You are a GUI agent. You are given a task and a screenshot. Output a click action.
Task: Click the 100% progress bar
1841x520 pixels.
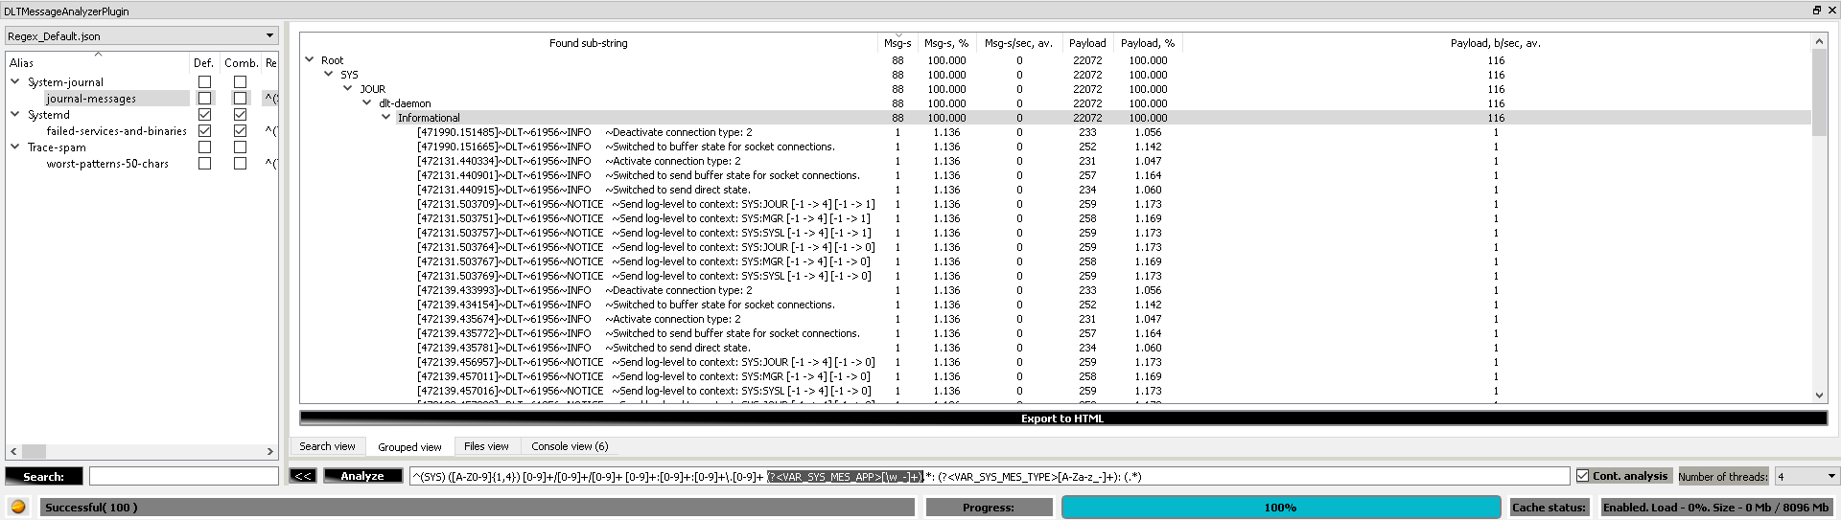click(x=1281, y=508)
